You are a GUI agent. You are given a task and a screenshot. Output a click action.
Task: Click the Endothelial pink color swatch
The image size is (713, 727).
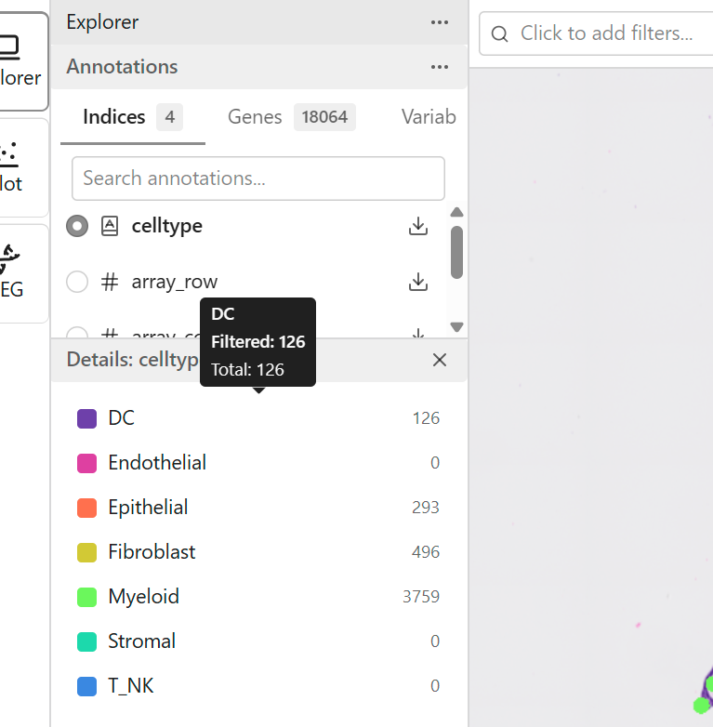(x=86, y=463)
